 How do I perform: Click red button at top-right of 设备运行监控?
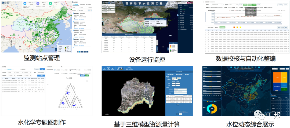tap(189, 3)
